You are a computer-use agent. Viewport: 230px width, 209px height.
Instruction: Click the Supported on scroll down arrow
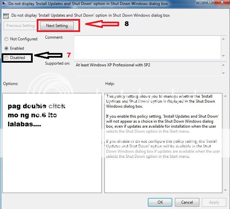coord(223,73)
